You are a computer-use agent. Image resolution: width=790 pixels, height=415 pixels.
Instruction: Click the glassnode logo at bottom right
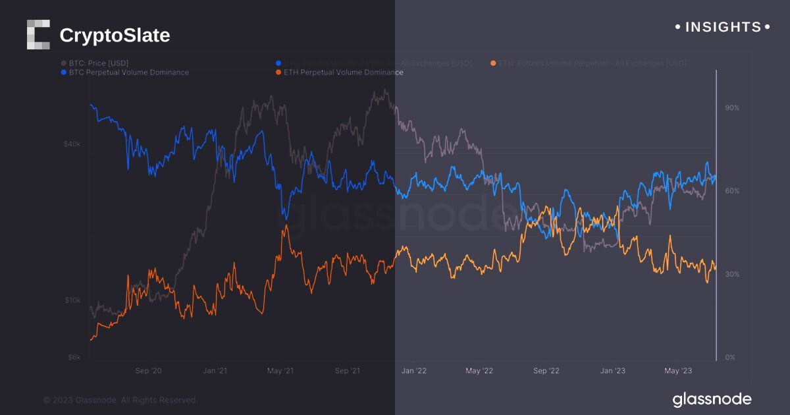[712, 399]
